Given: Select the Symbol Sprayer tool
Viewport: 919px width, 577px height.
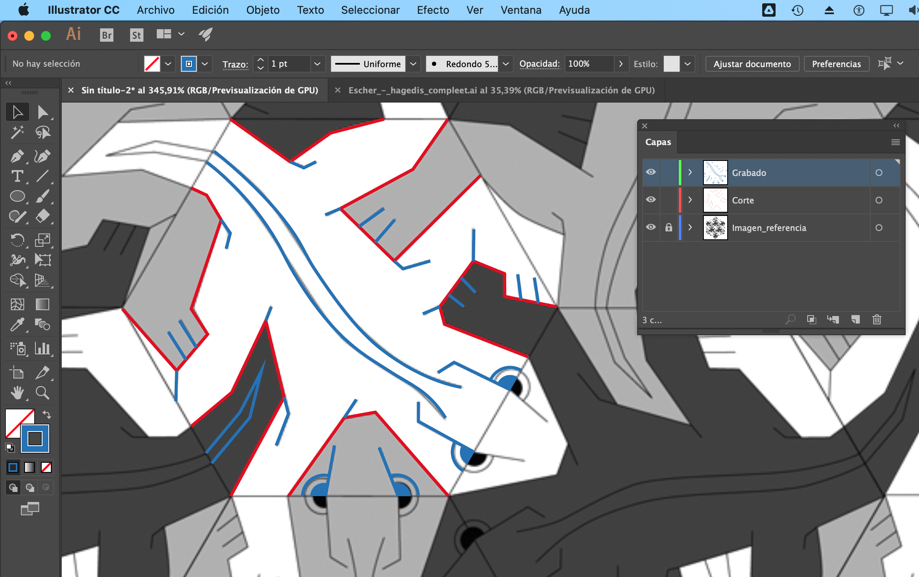Looking at the screenshot, I should (x=18, y=348).
